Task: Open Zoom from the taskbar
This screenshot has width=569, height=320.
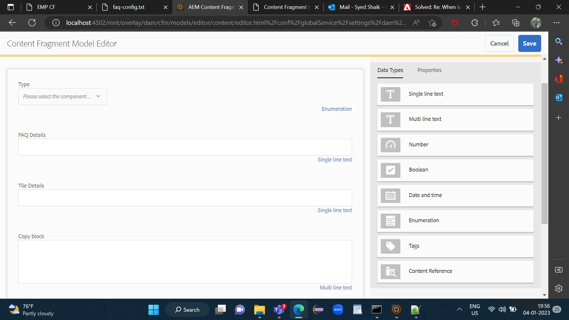Action: [338, 310]
